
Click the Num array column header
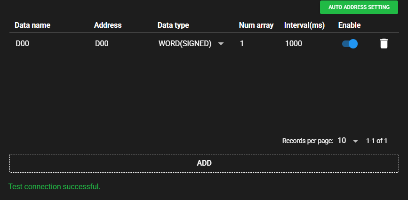click(256, 25)
